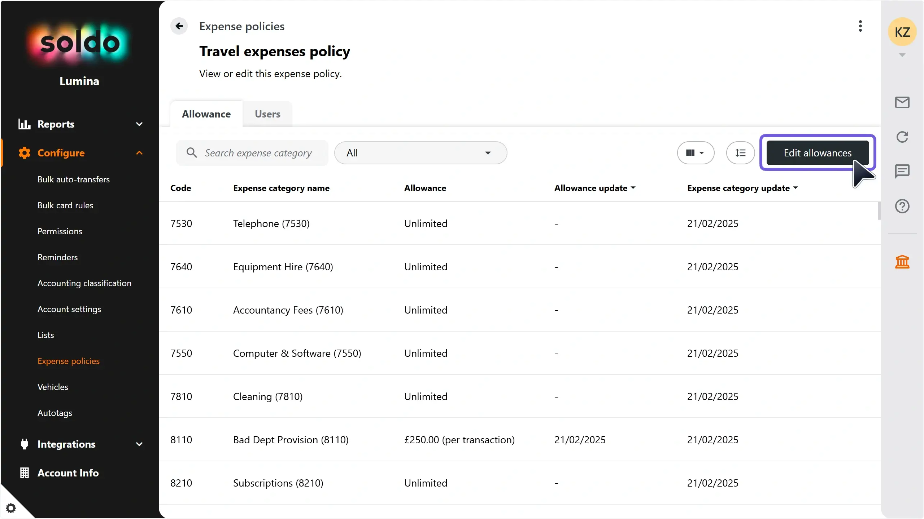Expand the Integrations menu chevron
The width and height of the screenshot is (924, 519).
click(139, 444)
